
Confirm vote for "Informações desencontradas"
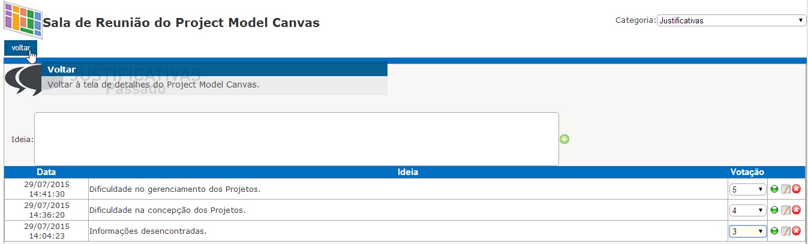click(774, 231)
